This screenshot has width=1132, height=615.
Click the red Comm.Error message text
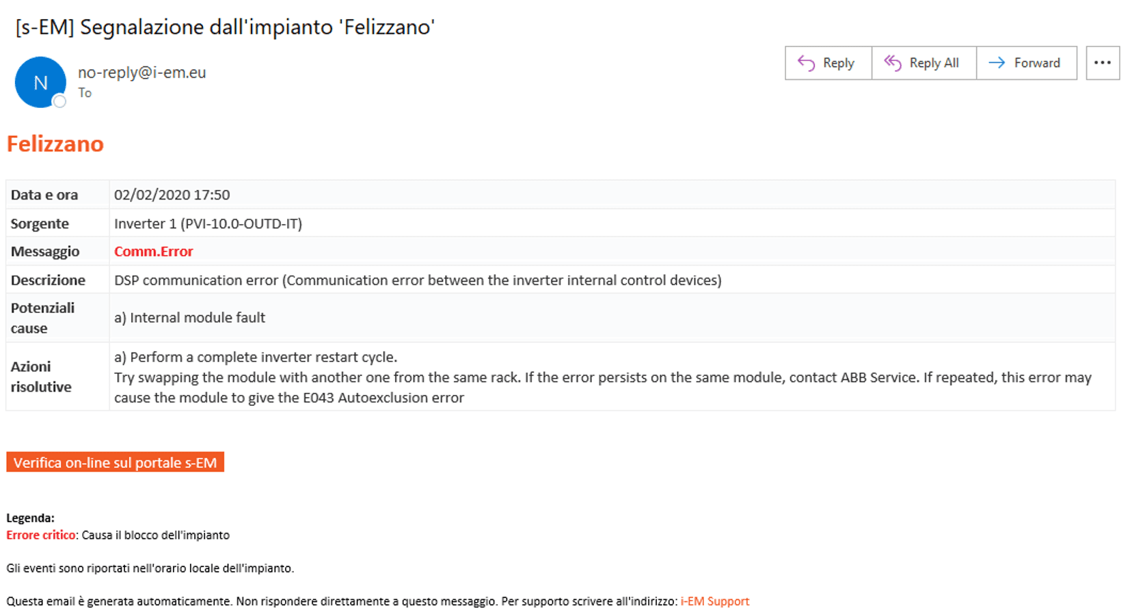click(154, 251)
